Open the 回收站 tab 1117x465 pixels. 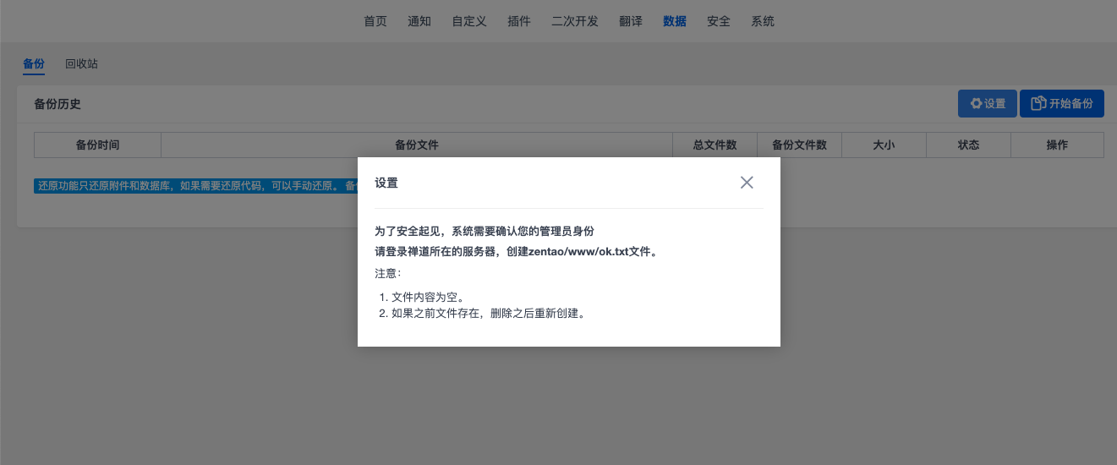point(82,64)
